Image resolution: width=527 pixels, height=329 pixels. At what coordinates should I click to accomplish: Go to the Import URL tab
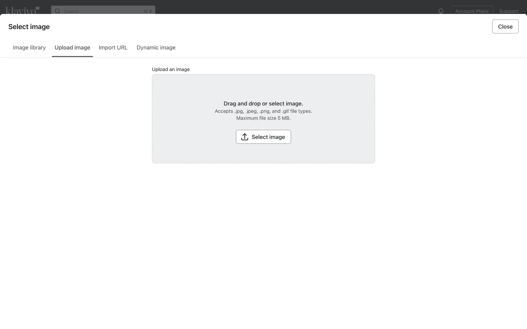pyautogui.click(x=113, y=48)
